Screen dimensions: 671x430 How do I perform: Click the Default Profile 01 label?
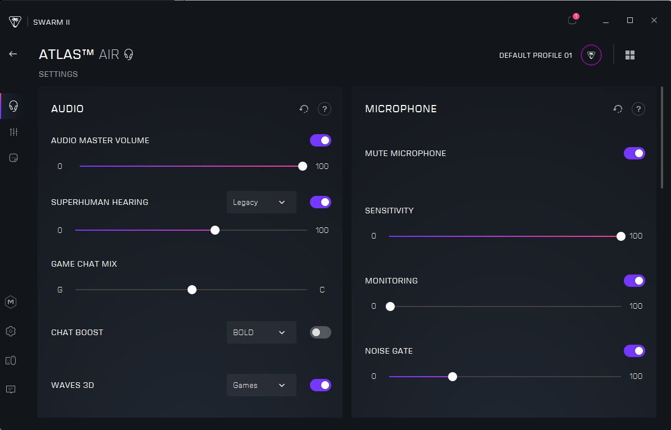click(535, 55)
